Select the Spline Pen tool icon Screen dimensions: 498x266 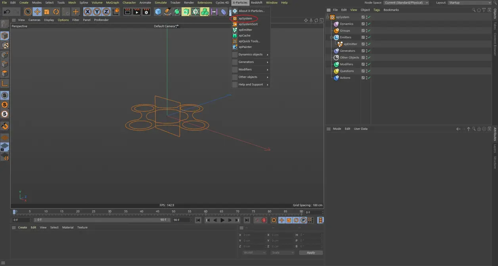tap(168, 12)
